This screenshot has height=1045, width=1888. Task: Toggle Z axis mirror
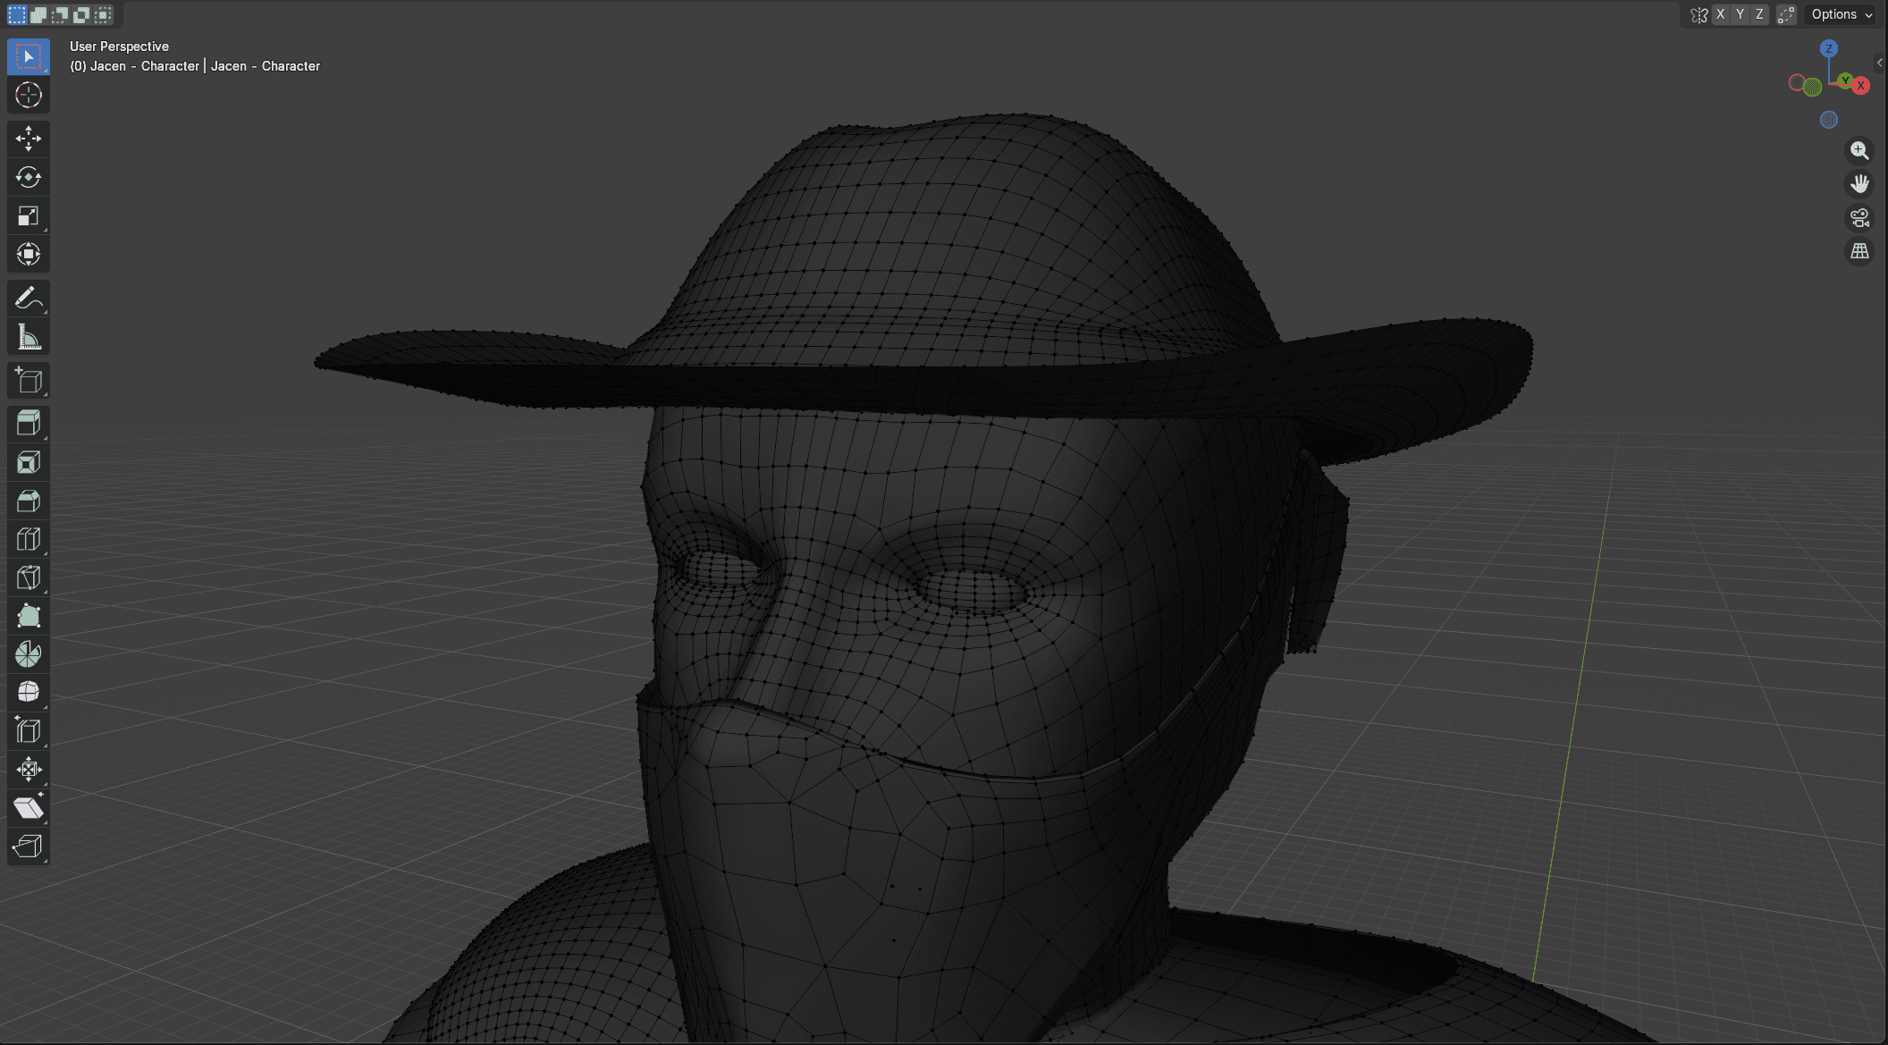point(1759,14)
